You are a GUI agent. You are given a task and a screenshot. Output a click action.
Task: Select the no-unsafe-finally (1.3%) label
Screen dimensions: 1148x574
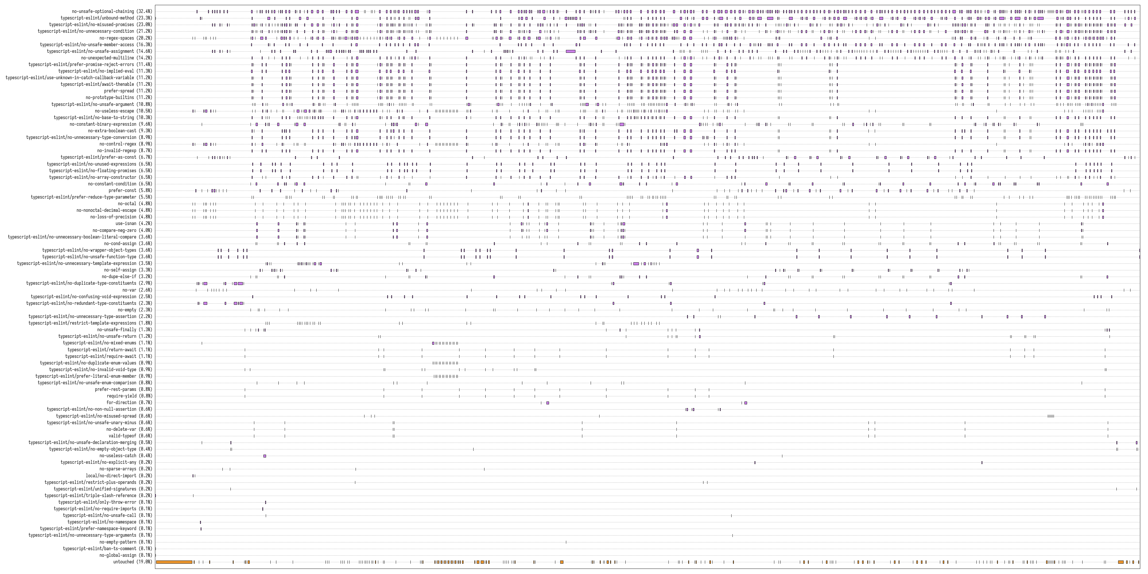coord(124,330)
